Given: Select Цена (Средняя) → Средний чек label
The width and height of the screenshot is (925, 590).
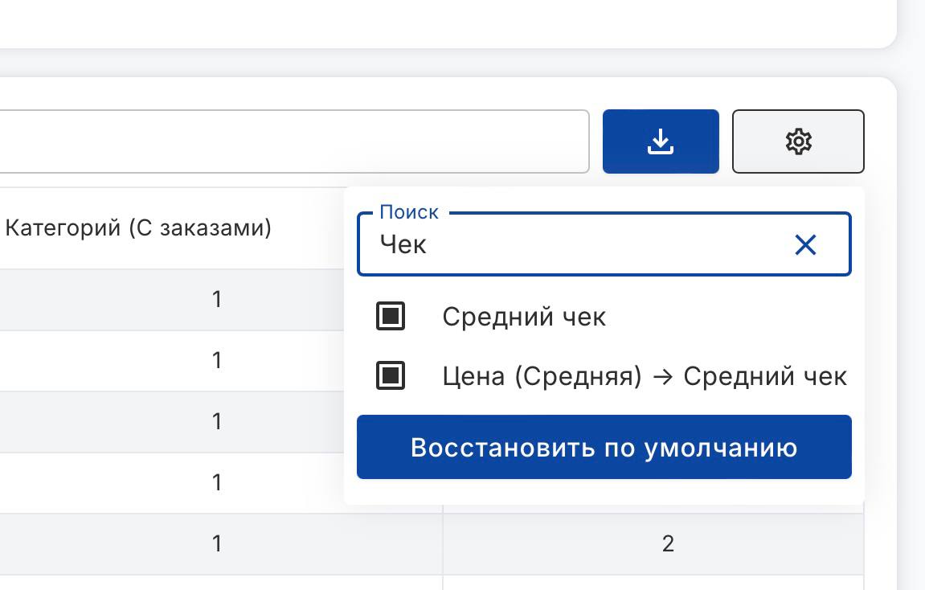Looking at the screenshot, I should point(644,376).
